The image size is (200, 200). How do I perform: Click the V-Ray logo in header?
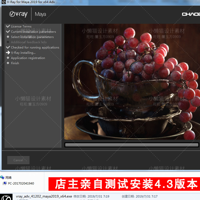point(18,14)
